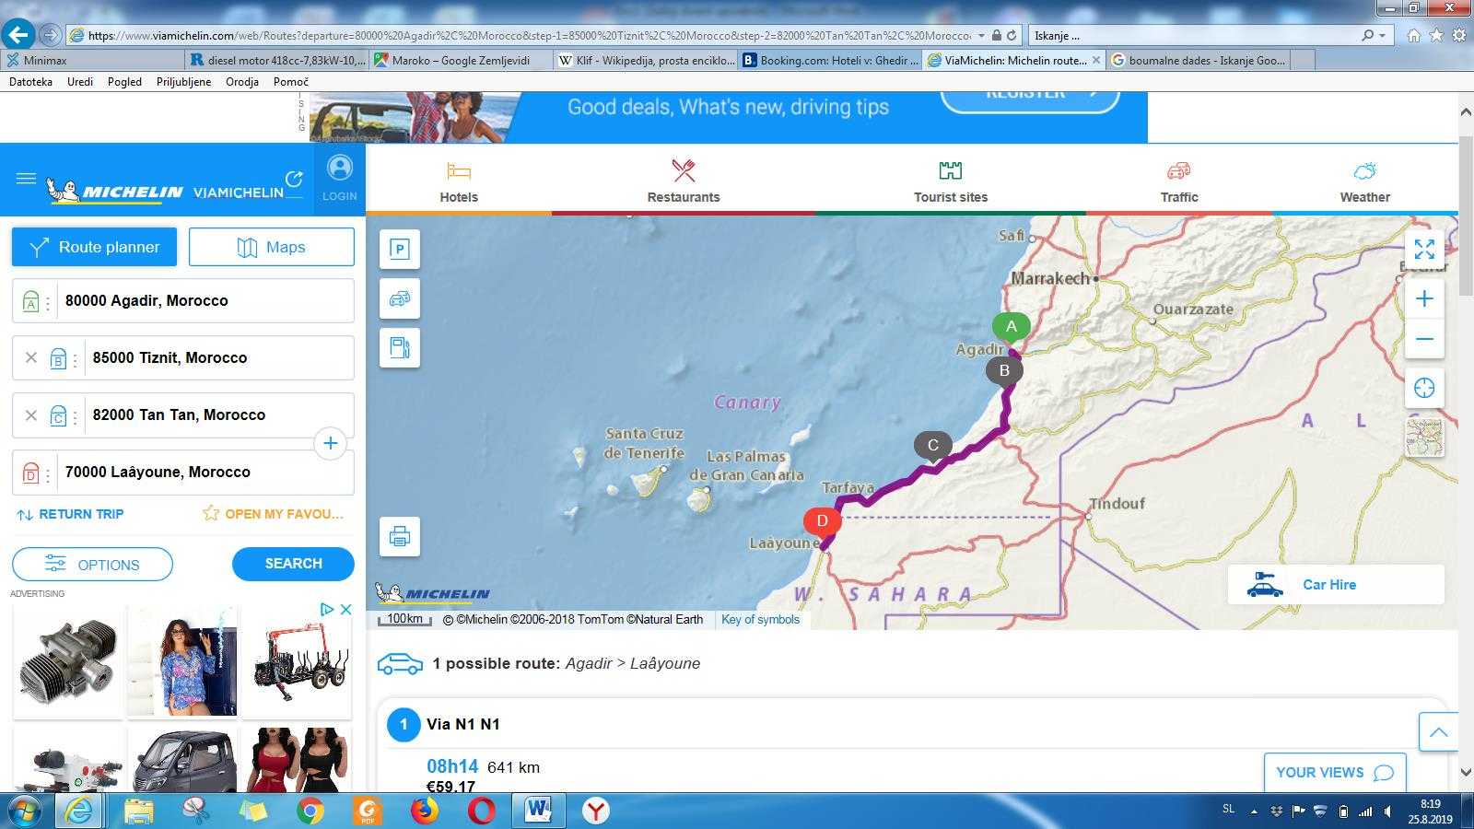Open the Traffic section
Viewport: 1474px width, 829px height.
click(x=1179, y=181)
